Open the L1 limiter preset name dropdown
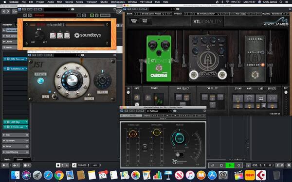 (159, 111)
